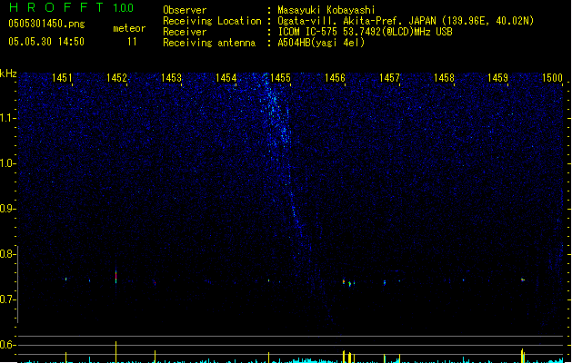This screenshot has width=572, height=363.
Task: Click the 0.6 kHz axis label
Action: coord(7,345)
